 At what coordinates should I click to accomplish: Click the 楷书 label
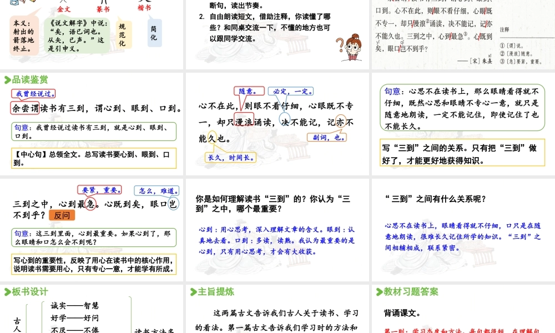(x=144, y=7)
